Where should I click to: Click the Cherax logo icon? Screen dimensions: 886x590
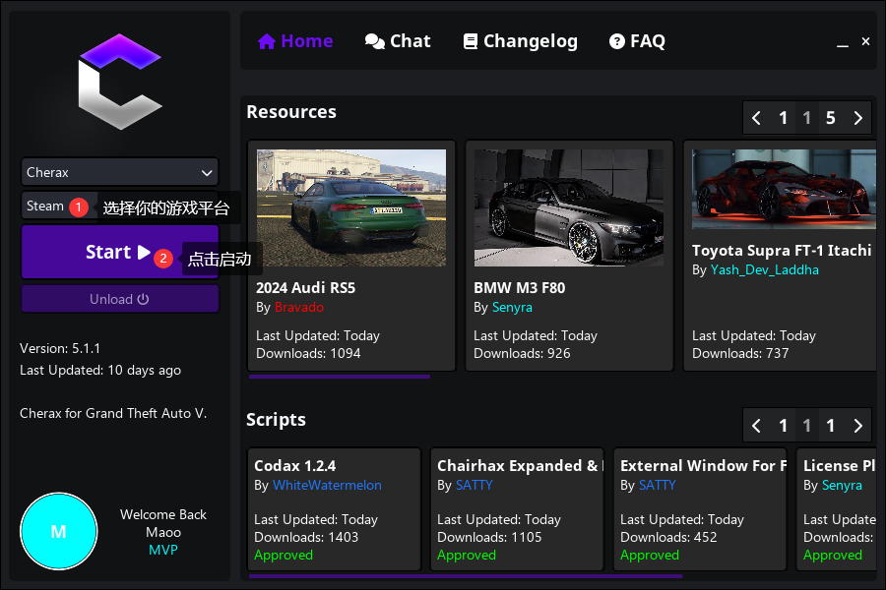click(x=119, y=82)
